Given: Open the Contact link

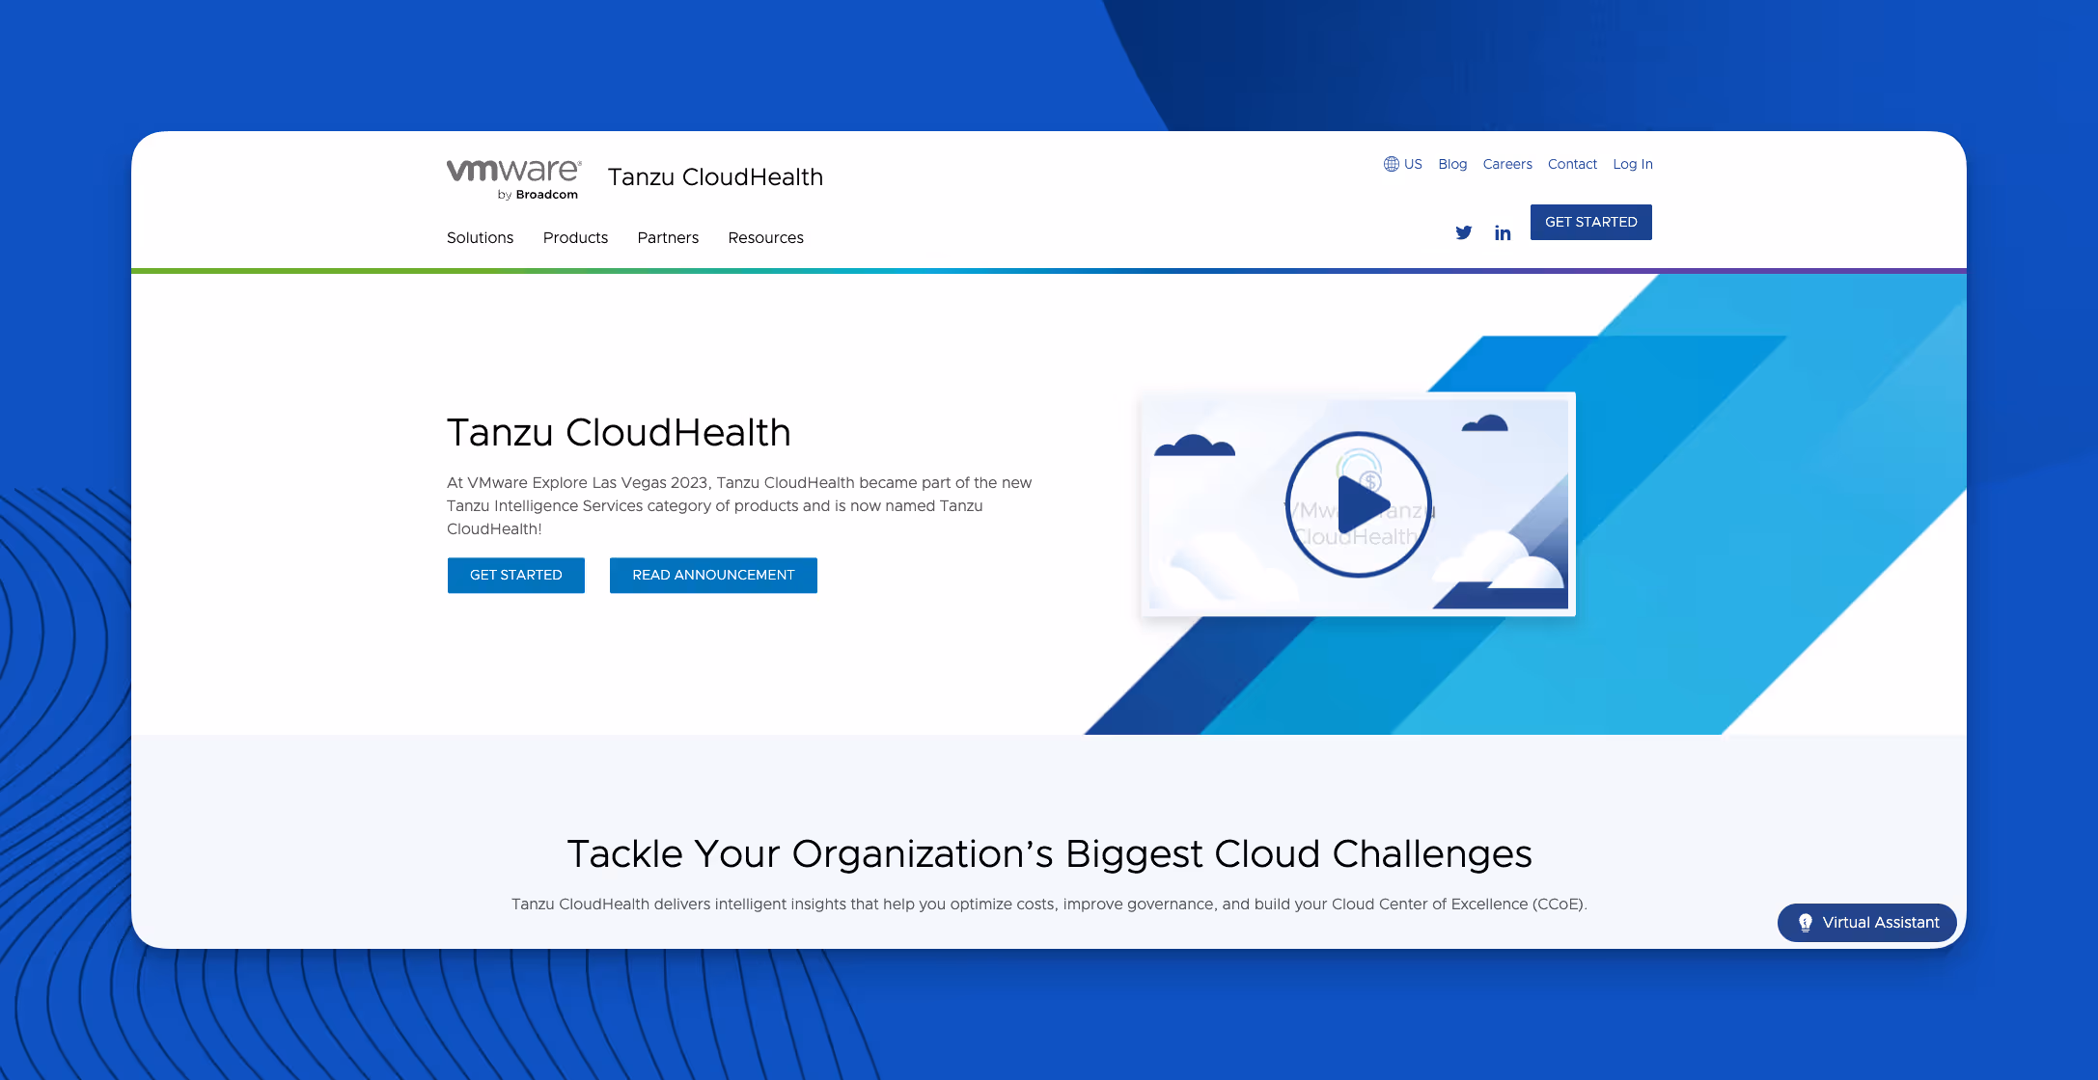Looking at the screenshot, I should pyautogui.click(x=1572, y=164).
